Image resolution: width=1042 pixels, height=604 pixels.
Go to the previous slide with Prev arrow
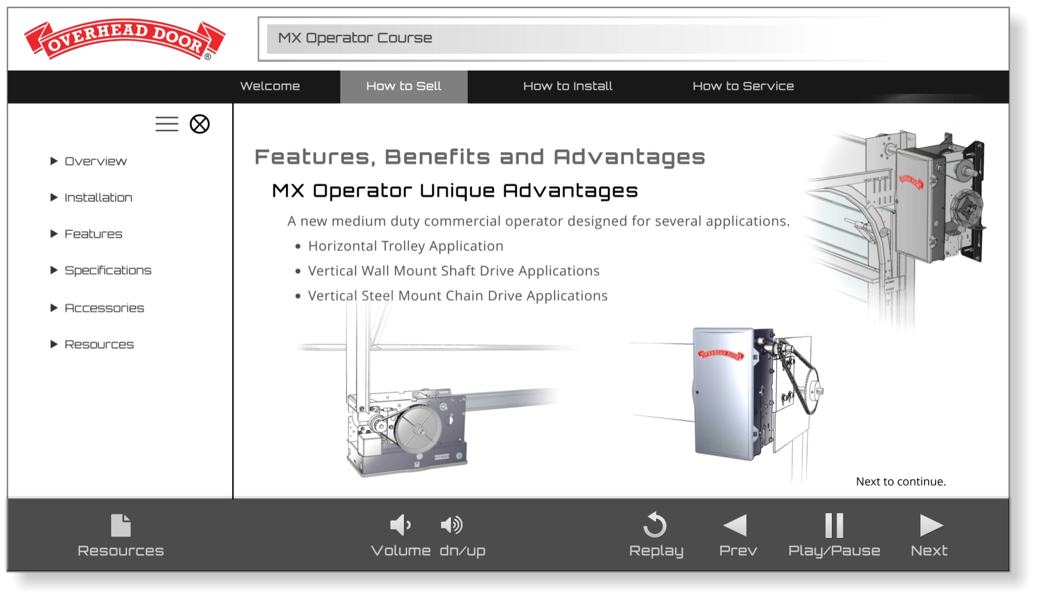point(736,525)
